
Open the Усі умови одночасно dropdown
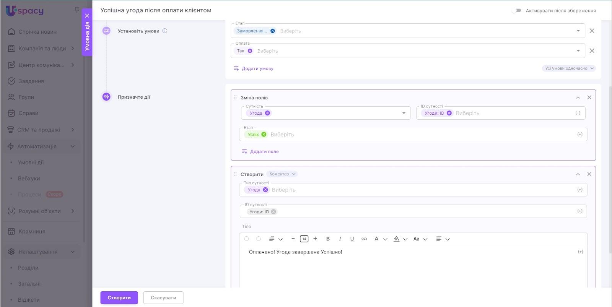click(569, 68)
